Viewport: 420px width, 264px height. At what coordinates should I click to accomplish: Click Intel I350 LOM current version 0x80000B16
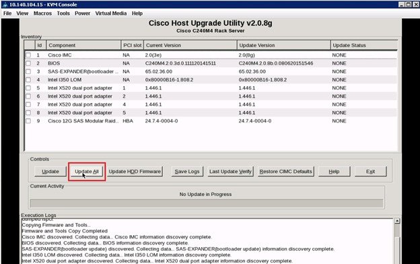(169, 80)
